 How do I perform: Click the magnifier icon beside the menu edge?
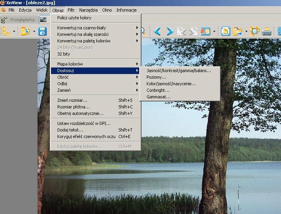pos(144,32)
